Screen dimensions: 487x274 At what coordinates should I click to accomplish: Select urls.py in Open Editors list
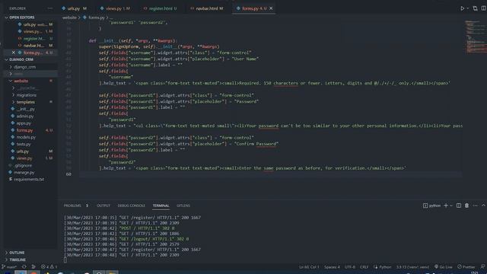coord(35,24)
